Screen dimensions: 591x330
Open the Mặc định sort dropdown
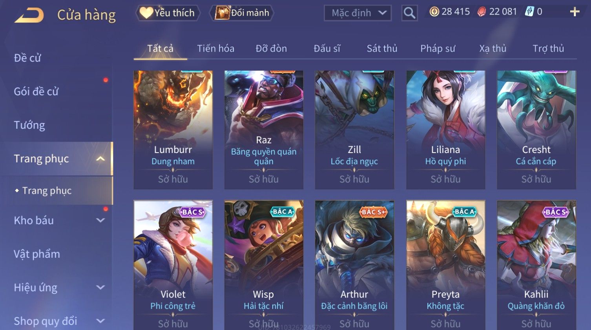pos(358,13)
